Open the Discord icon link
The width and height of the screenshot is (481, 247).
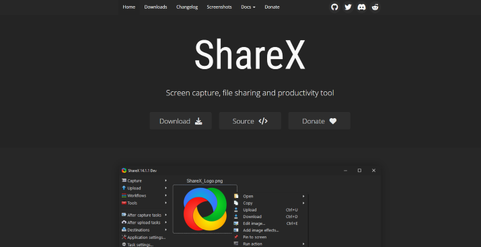point(362,7)
